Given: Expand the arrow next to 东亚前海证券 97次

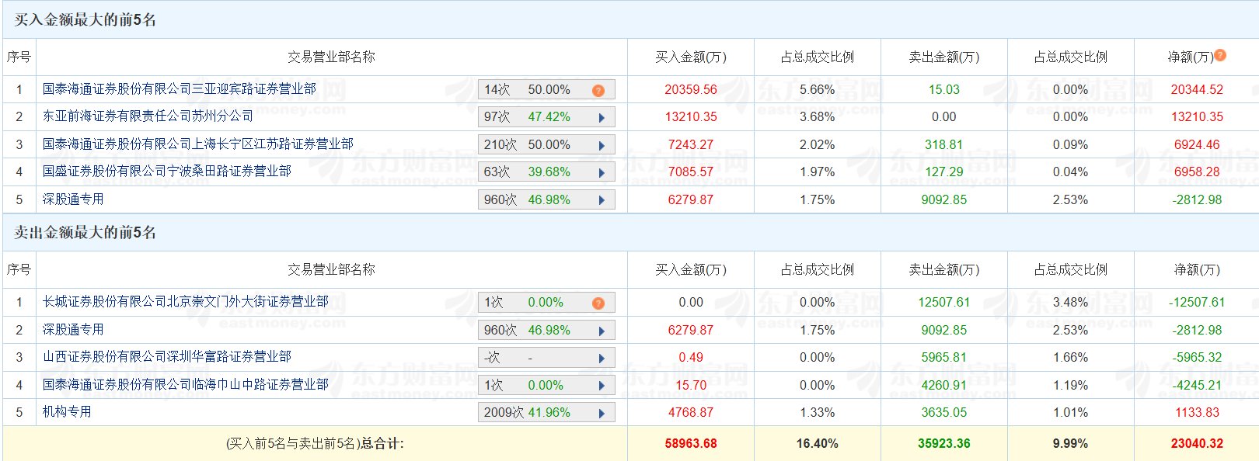Looking at the screenshot, I should coord(602,118).
